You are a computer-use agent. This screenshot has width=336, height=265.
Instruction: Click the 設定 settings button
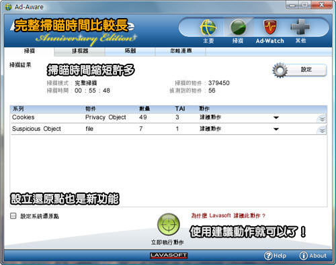click(x=306, y=70)
